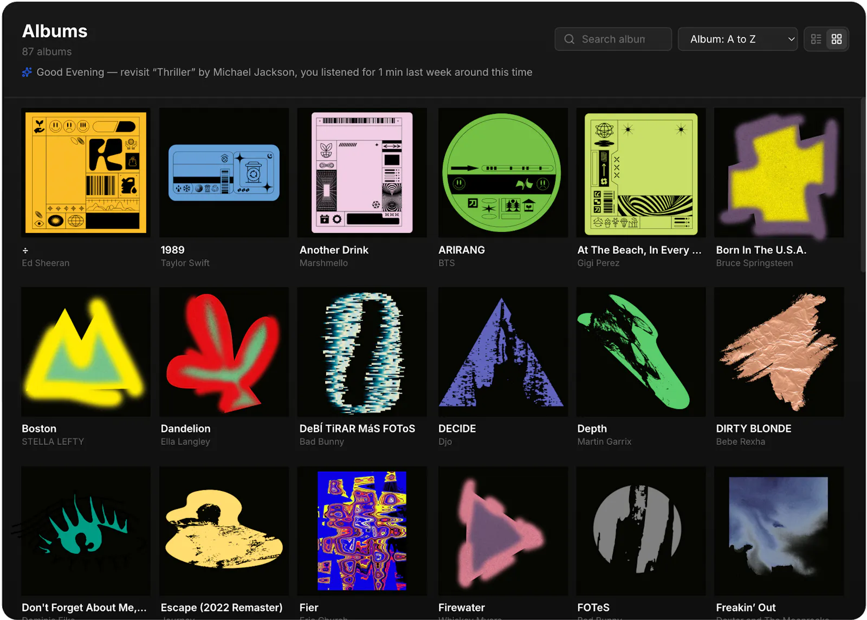Click the Freakin' Out title text

pyautogui.click(x=746, y=608)
